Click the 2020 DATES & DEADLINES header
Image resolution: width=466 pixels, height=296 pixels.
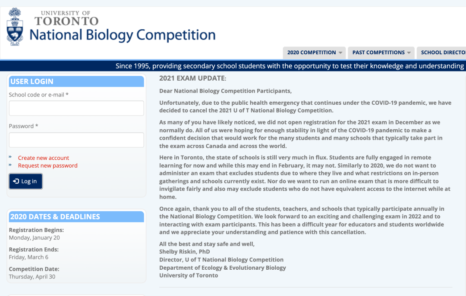point(55,217)
